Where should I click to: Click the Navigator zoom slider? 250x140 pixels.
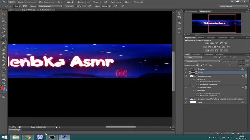click(219, 35)
